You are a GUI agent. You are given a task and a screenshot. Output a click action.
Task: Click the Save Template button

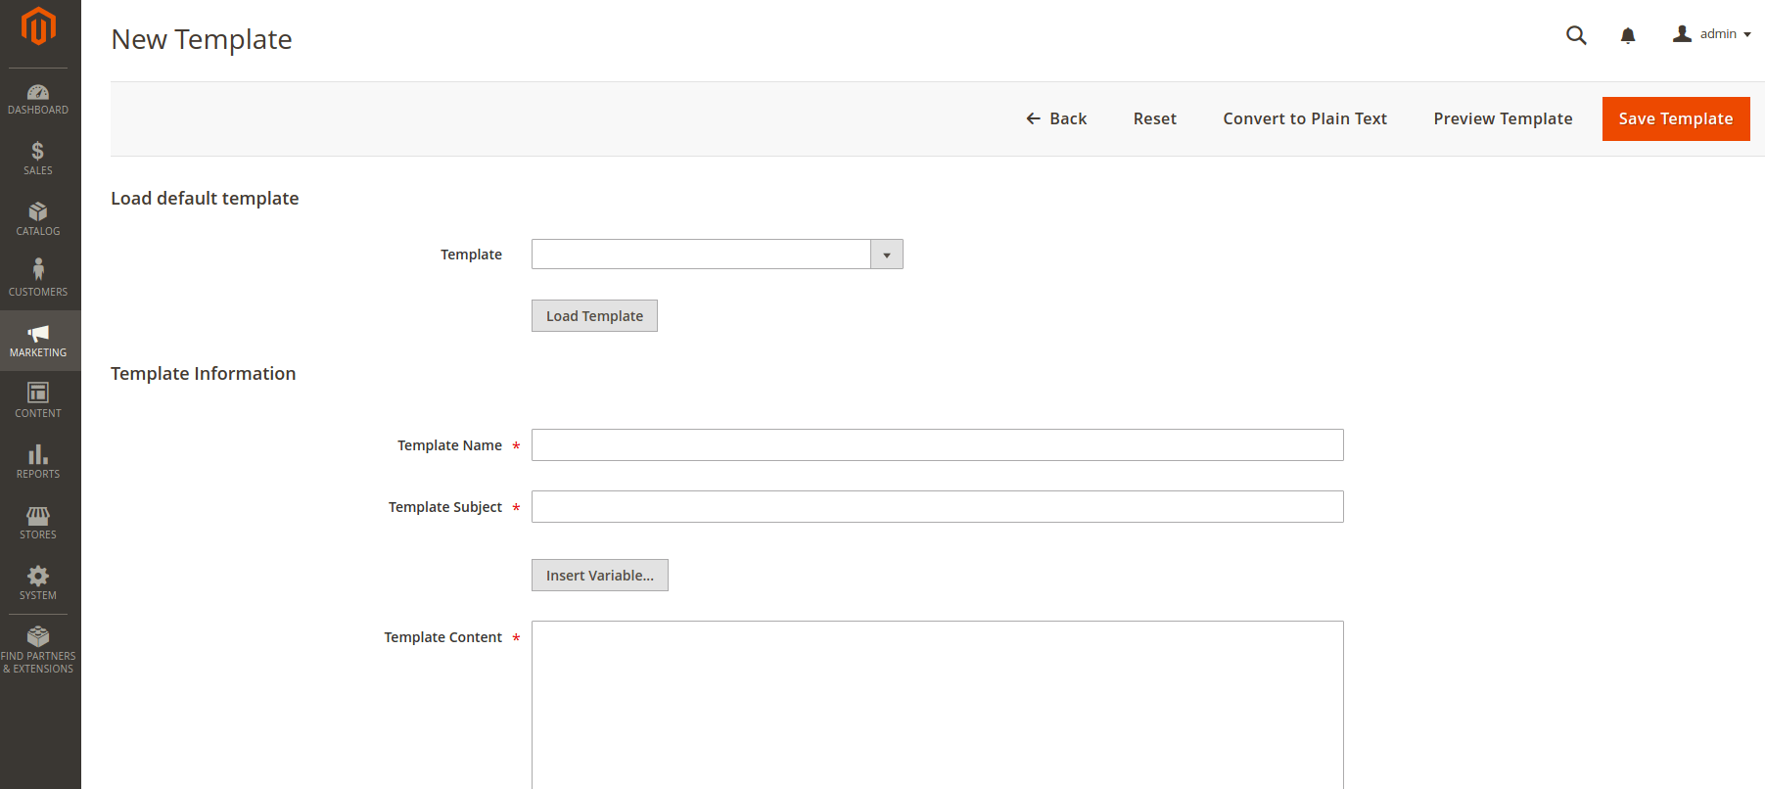coord(1676,118)
